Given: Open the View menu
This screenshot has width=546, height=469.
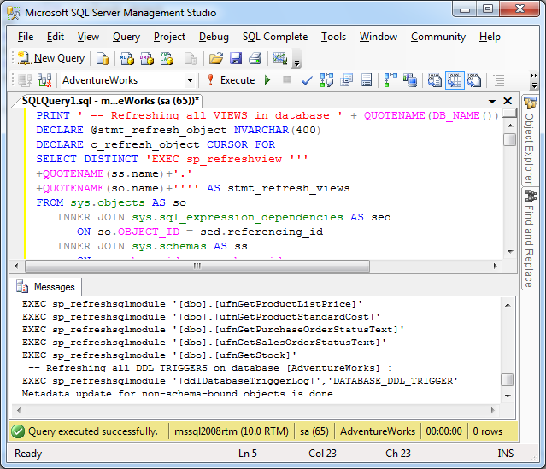Looking at the screenshot, I should pyautogui.click(x=88, y=37).
